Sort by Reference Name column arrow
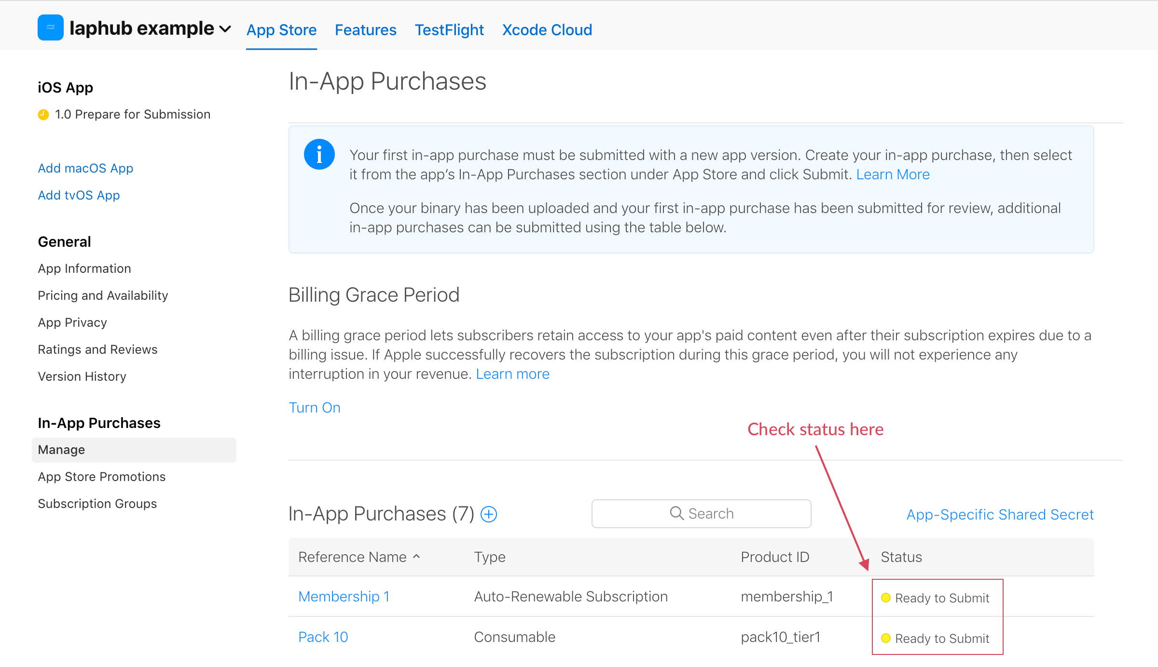The height and width of the screenshot is (667, 1158). point(416,556)
